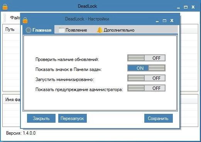The width and height of the screenshot is (201, 142).
Task: Click the Показать значок в Панели задач label
Action: [x=69, y=69]
